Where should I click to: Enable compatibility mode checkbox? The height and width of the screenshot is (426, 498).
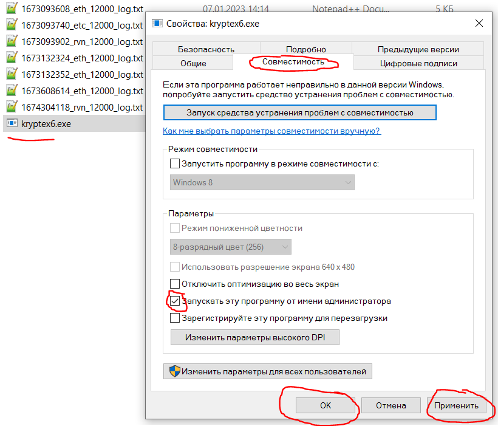(175, 163)
